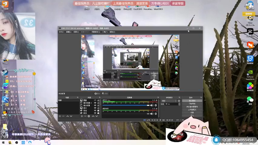
Task: Open mic/Aux audio settings gear
Action: click(156, 105)
